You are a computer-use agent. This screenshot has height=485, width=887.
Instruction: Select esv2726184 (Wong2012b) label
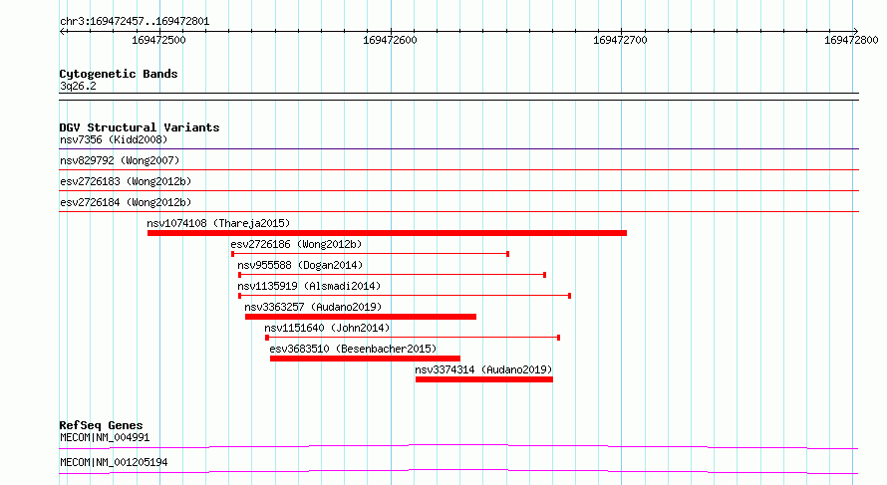tap(126, 202)
